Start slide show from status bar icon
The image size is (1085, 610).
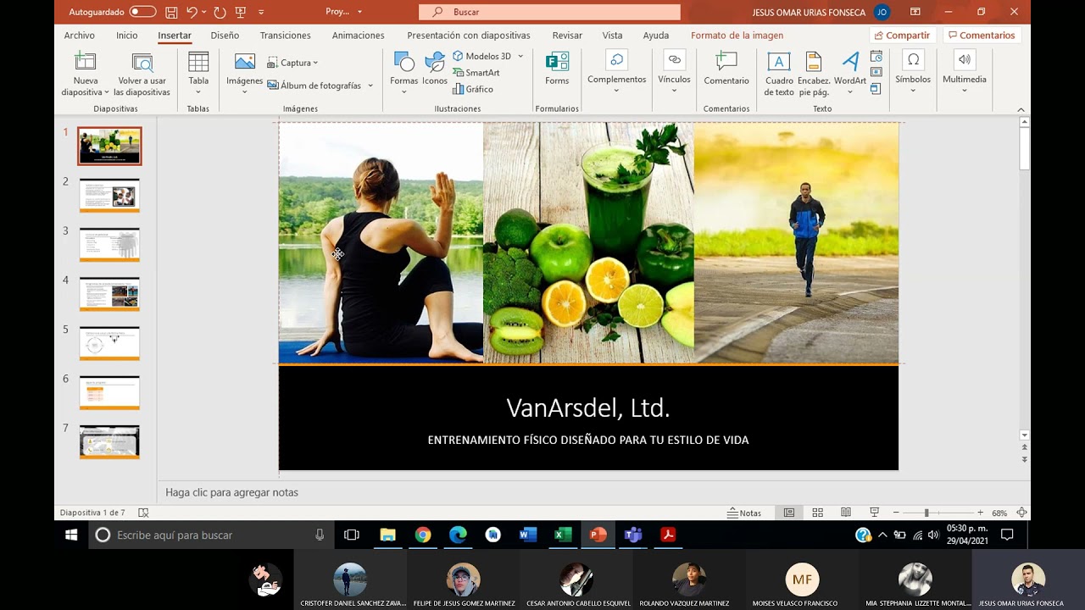click(874, 513)
